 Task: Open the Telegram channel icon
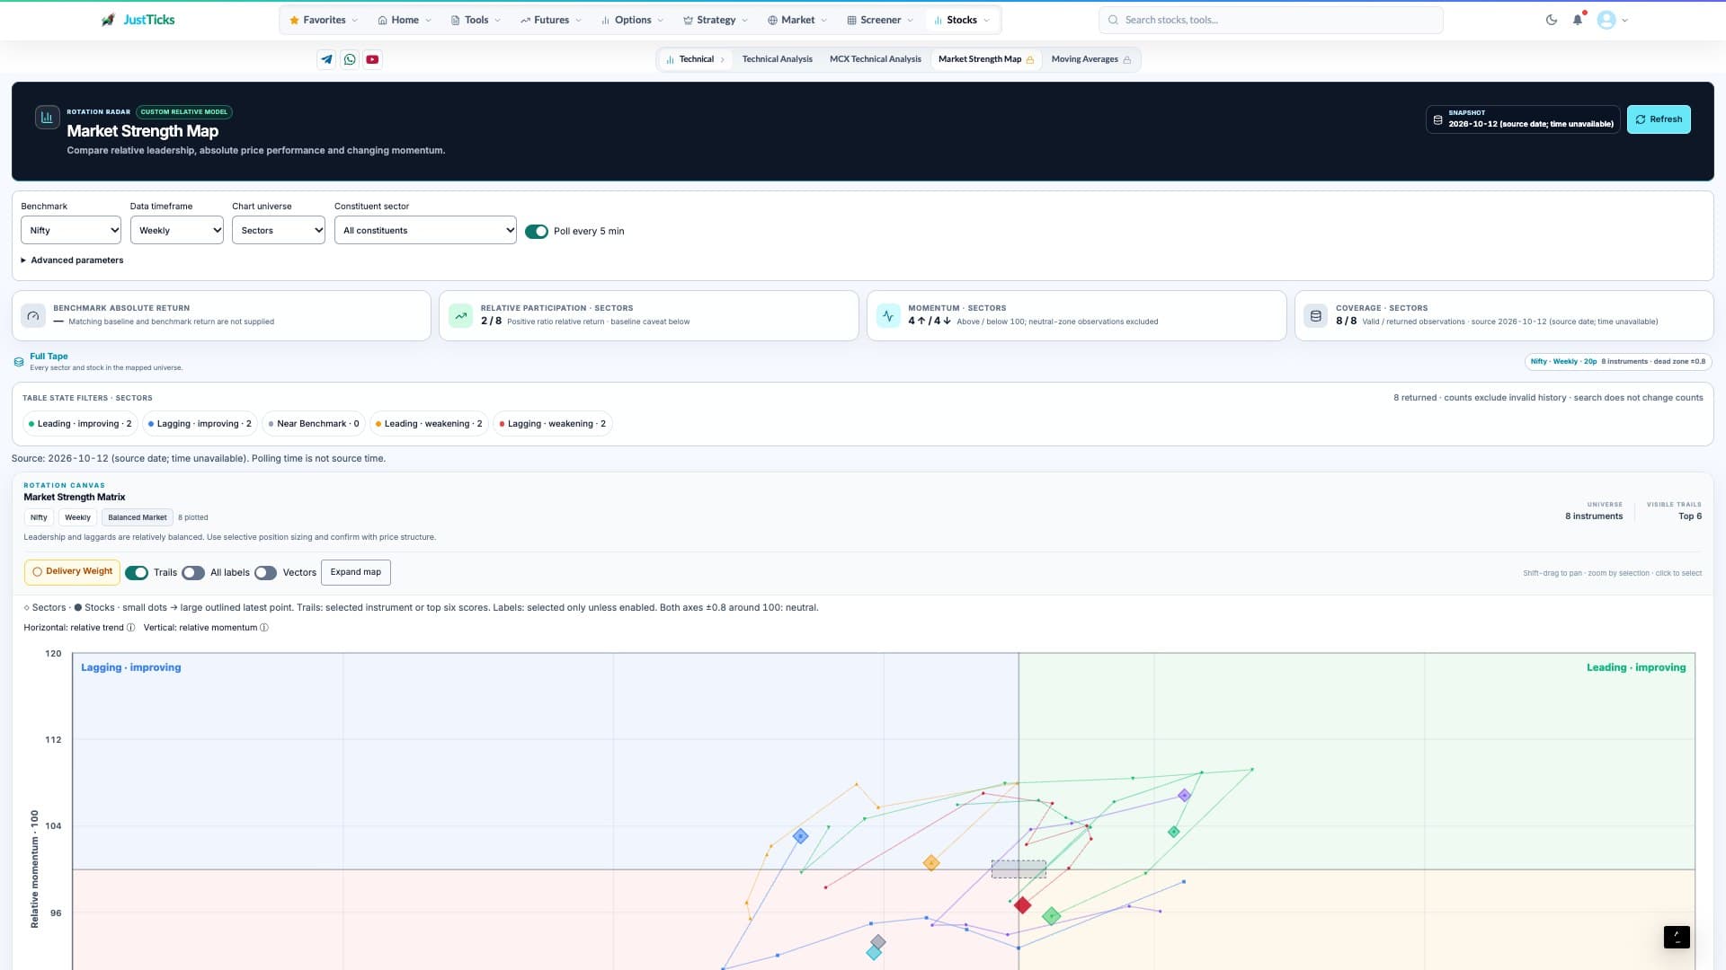pyautogui.click(x=326, y=59)
